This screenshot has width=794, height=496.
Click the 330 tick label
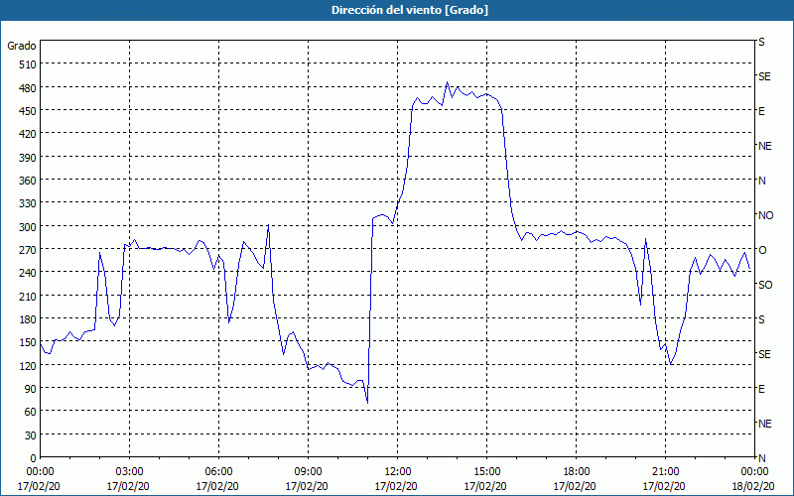point(29,203)
